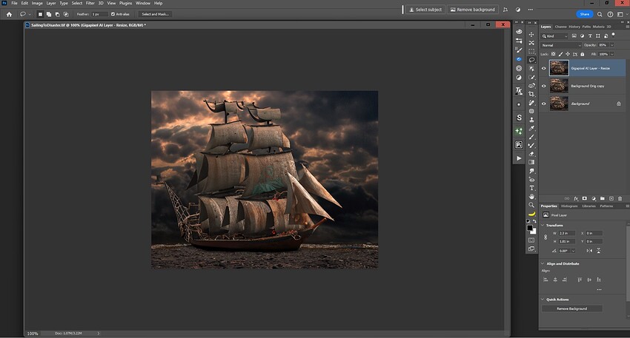Click the Healing Brush tool
This screenshot has width=630, height=338.
tap(531, 103)
